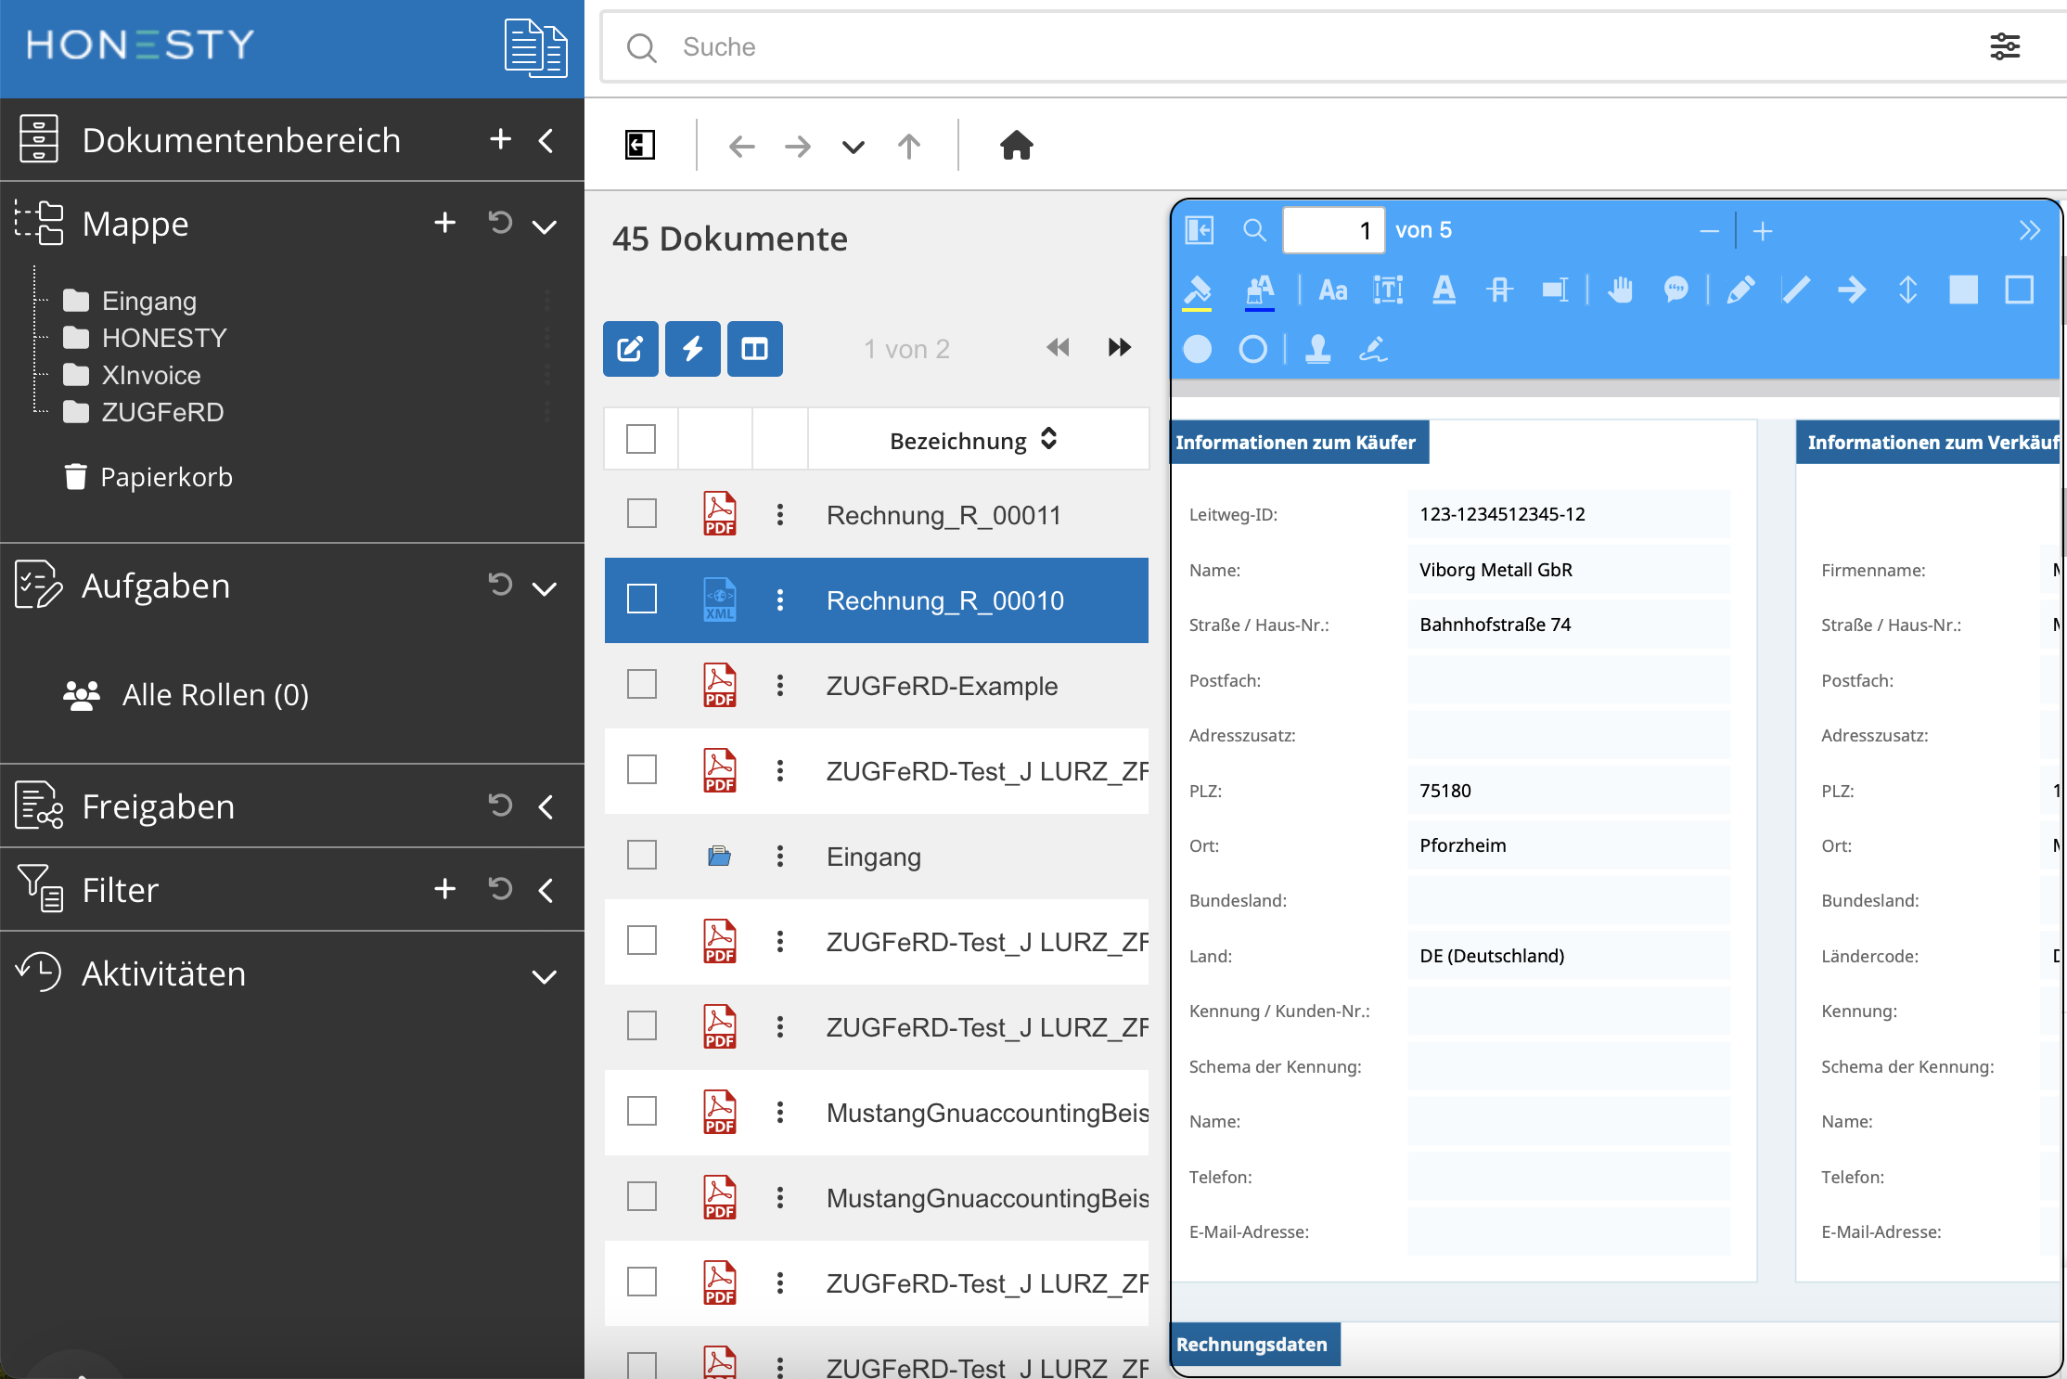Add a new Mappe folder
This screenshot has width=2067, height=1379.
point(445,223)
